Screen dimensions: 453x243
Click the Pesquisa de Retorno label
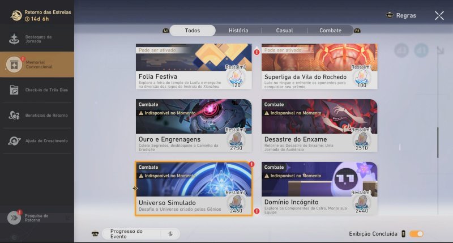pos(36,218)
